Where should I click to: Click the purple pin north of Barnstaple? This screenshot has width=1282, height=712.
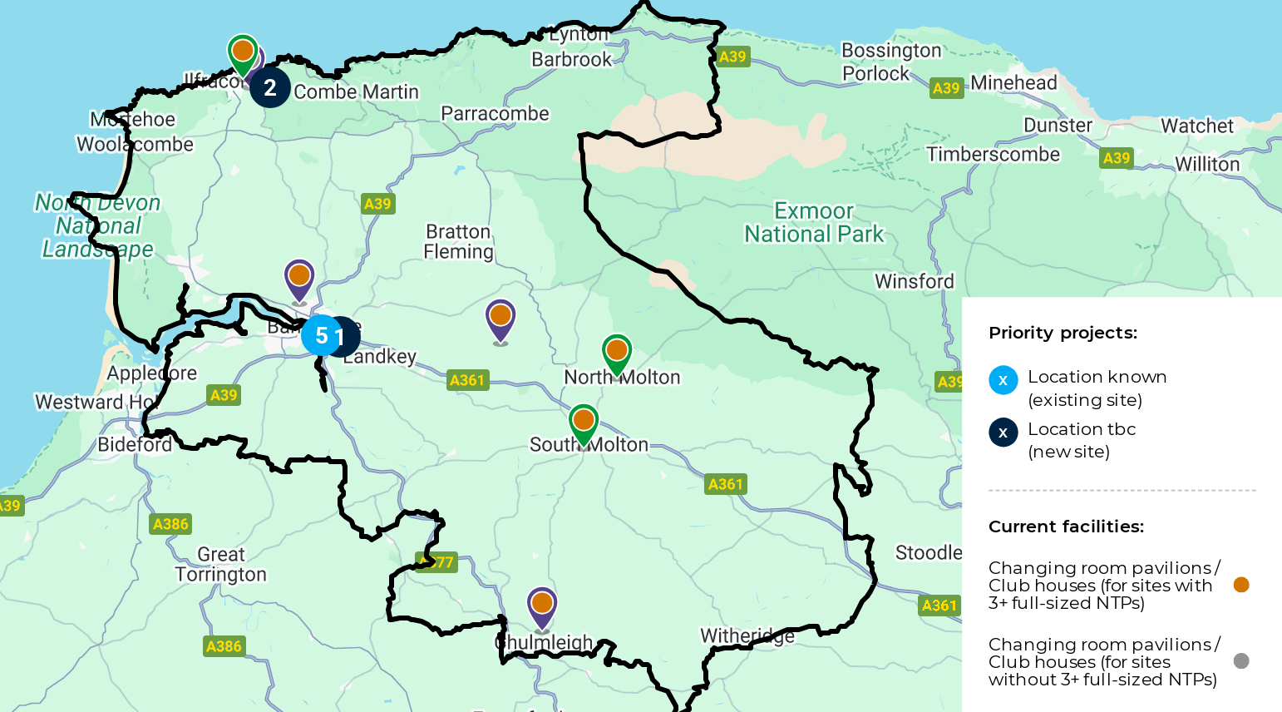click(299, 280)
